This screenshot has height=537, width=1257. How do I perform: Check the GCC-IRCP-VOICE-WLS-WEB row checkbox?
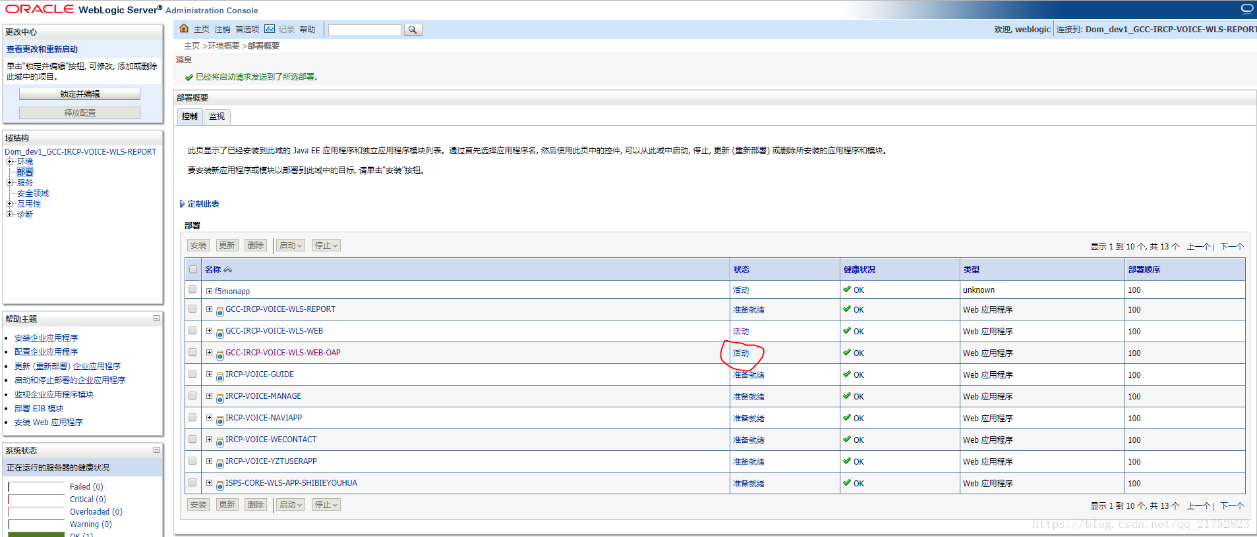(192, 330)
